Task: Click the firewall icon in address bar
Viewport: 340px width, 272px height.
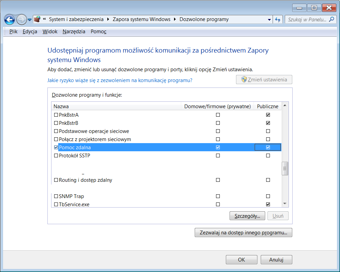Action: pyautogui.click(x=37, y=19)
